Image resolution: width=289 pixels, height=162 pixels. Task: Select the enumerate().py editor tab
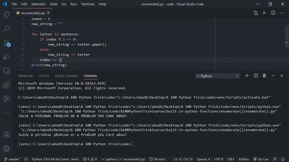point(33,13)
